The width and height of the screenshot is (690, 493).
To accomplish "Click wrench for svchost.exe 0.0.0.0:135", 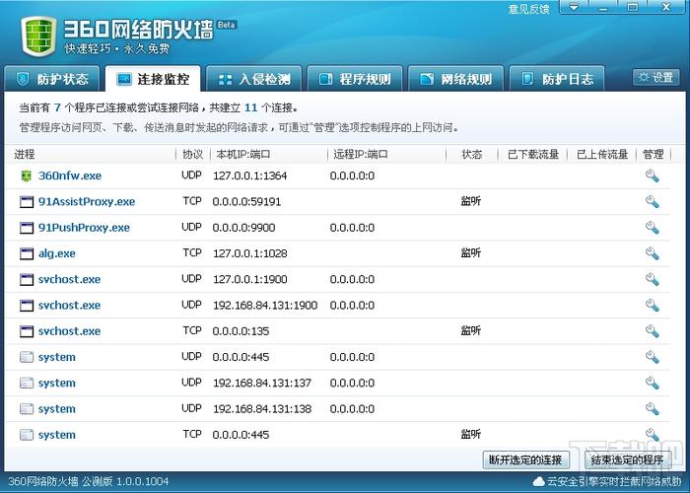I will tap(653, 331).
